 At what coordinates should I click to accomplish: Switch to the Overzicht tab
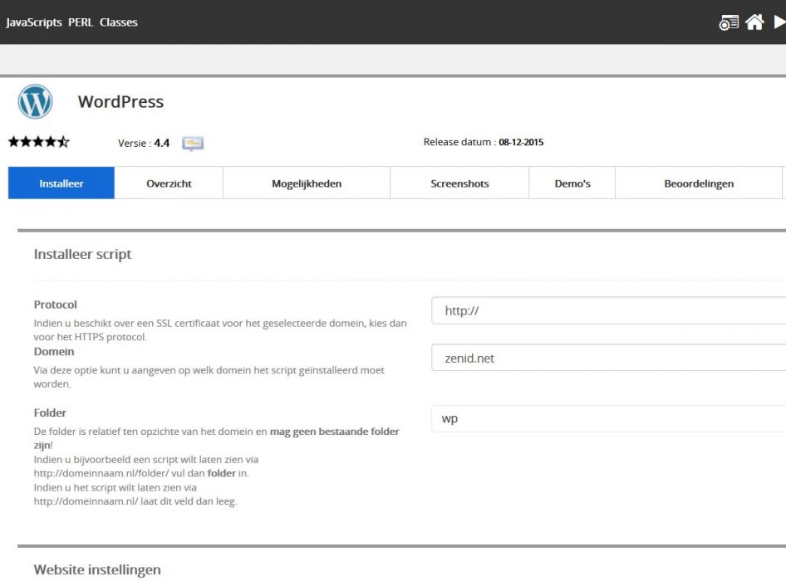click(x=169, y=183)
